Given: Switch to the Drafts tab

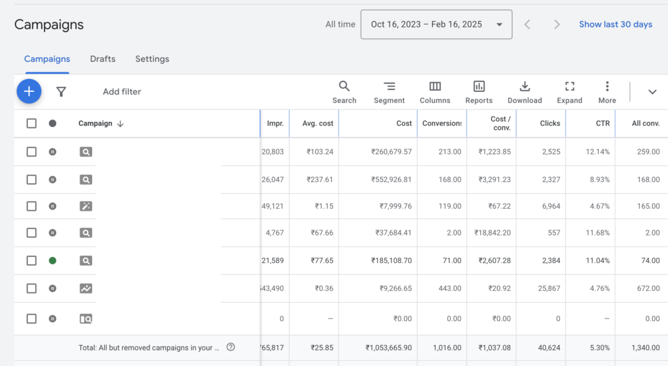Looking at the screenshot, I should pyautogui.click(x=102, y=59).
